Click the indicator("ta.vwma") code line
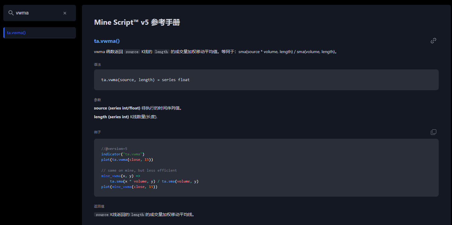This screenshot has height=225, width=452. (x=123, y=154)
